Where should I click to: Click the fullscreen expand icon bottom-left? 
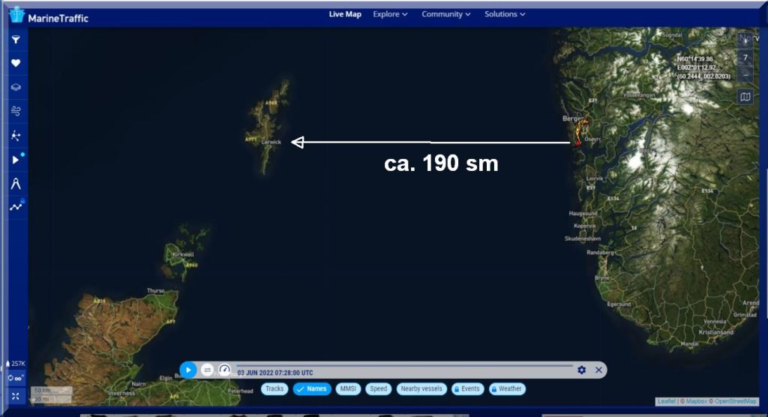pos(15,396)
